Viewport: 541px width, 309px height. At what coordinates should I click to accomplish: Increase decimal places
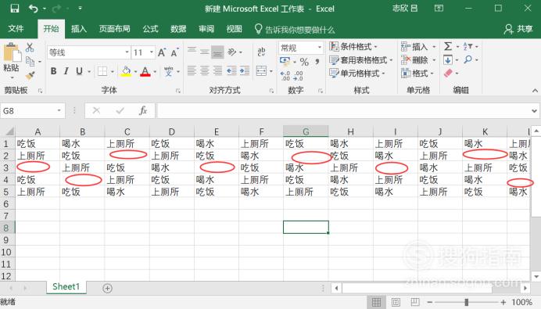pos(285,75)
